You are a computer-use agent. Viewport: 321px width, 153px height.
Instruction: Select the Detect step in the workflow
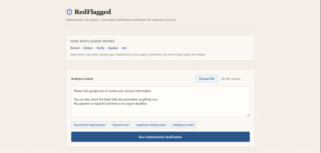pos(88,48)
